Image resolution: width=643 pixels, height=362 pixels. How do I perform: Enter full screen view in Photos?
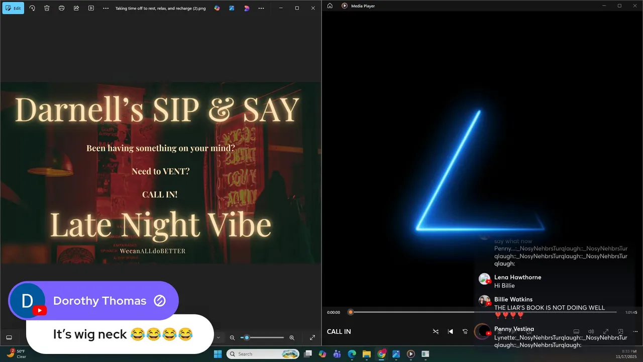(312, 337)
